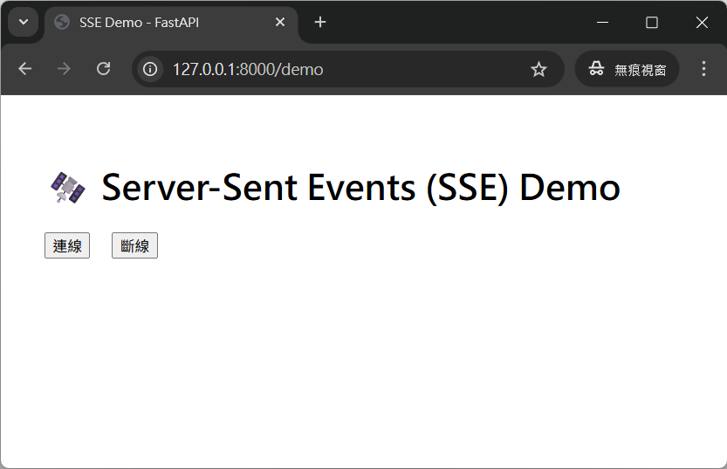View site information icon in address bar

click(x=150, y=69)
